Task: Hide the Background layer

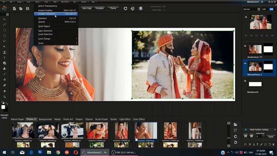Action: (x=245, y=81)
